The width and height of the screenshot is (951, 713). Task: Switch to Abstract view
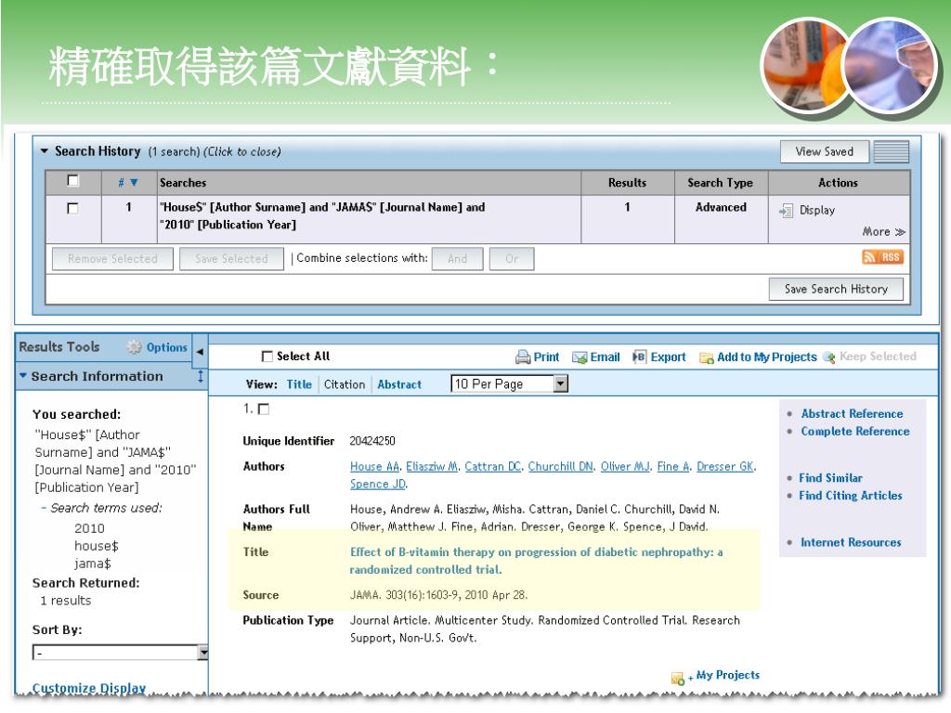pyautogui.click(x=399, y=384)
